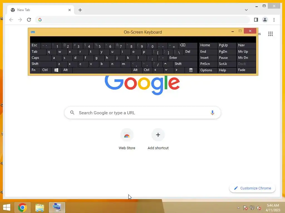285x213 pixels.
Task: Click the context menu key on keyboard
Action: point(191,70)
